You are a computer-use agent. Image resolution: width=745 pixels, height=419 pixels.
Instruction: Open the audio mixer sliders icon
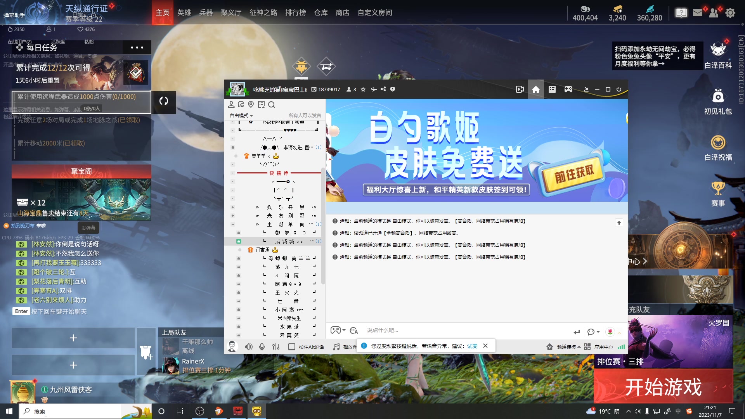(276, 347)
